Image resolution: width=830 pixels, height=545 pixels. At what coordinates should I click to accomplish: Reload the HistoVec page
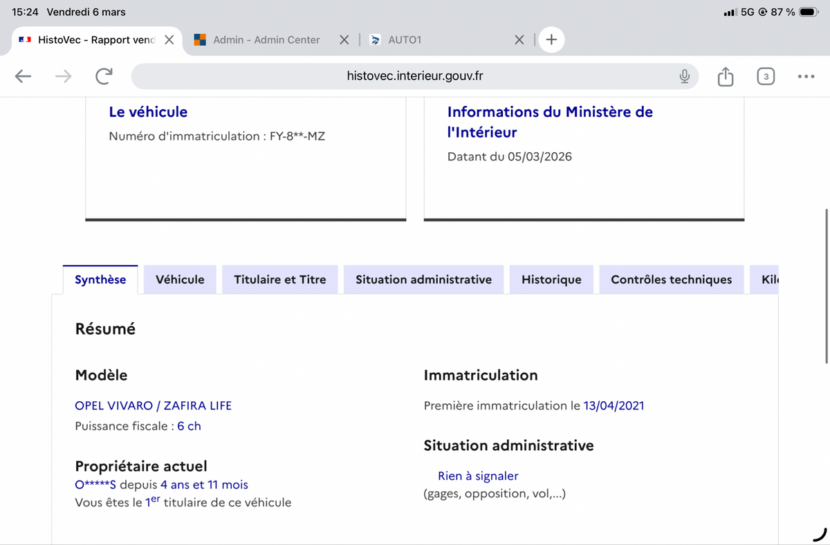(104, 76)
